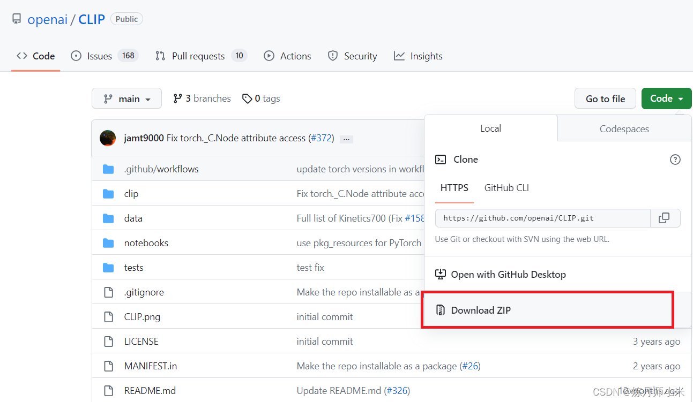
Task: Click the file icon next to CLIP.png
Action: coord(108,317)
